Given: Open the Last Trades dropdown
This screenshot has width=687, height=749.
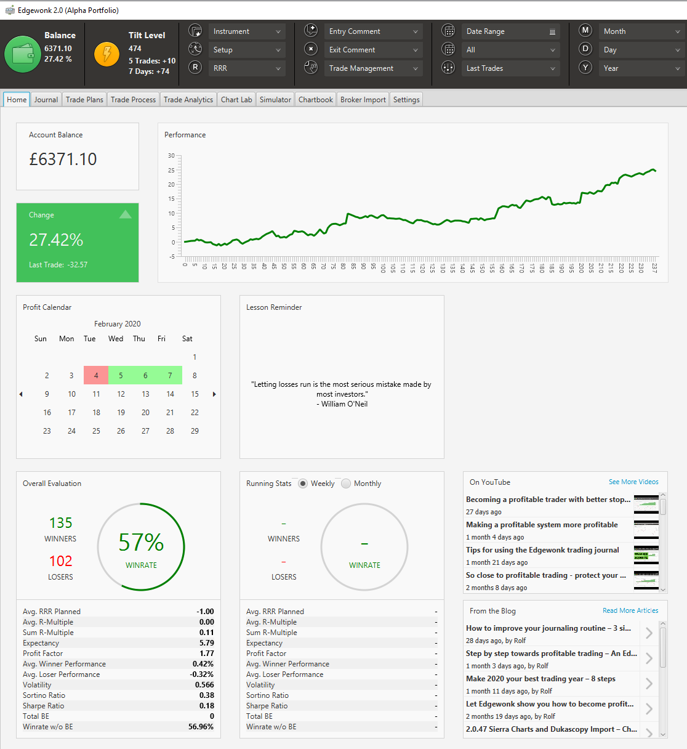Looking at the screenshot, I should pyautogui.click(x=510, y=68).
